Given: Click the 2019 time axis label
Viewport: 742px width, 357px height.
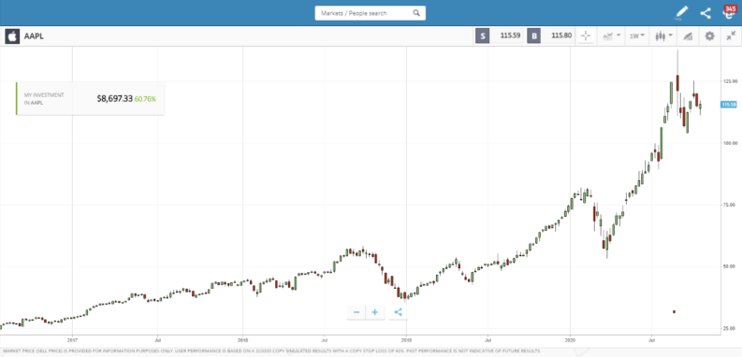Looking at the screenshot, I should tap(406, 339).
